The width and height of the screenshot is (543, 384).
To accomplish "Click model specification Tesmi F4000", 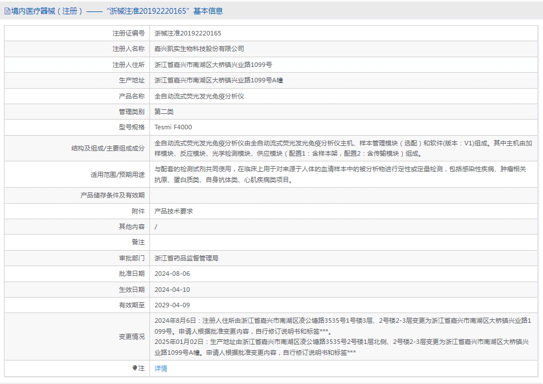I will tap(173, 127).
